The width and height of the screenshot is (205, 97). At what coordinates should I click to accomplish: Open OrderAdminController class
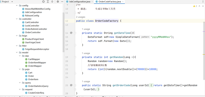tap(36, 29)
